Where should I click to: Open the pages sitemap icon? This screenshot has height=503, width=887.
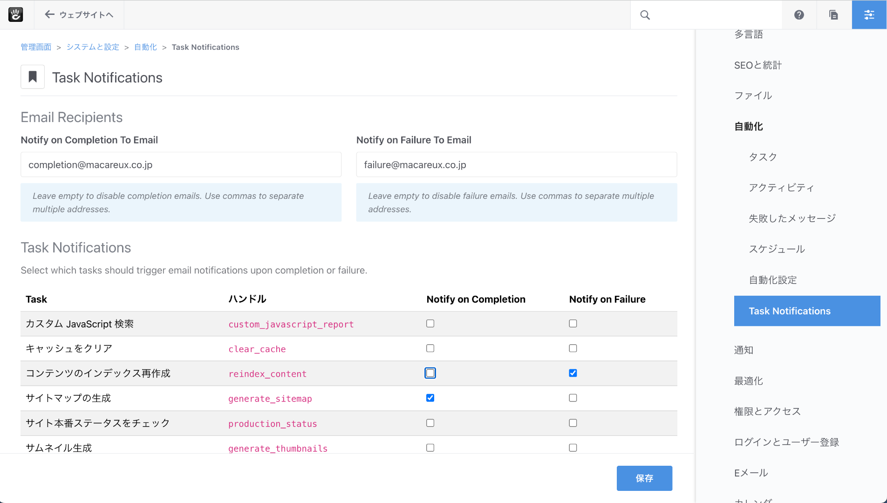point(833,15)
